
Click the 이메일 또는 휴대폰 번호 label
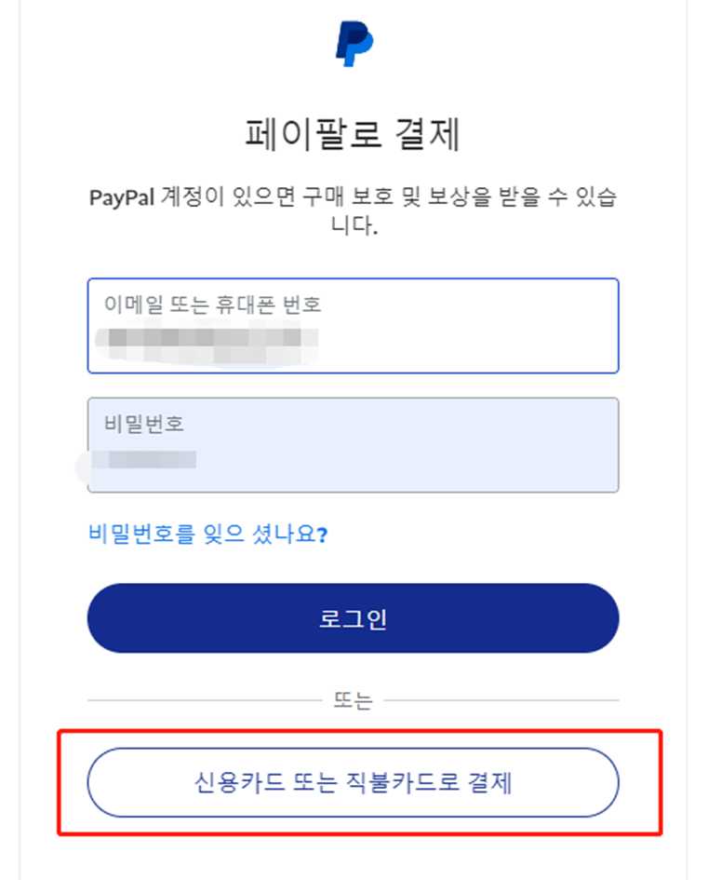[x=213, y=305]
